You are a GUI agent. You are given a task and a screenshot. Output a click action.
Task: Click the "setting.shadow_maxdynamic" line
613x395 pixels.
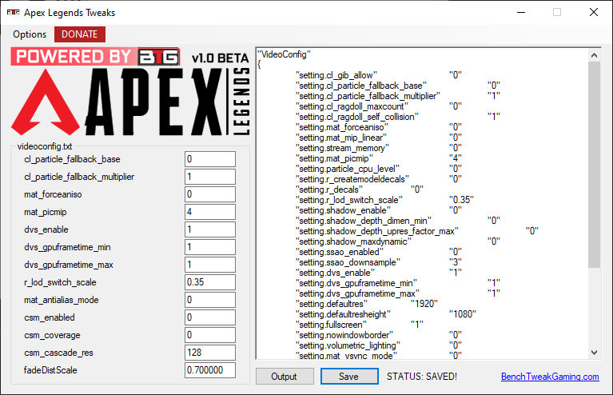pos(398,241)
